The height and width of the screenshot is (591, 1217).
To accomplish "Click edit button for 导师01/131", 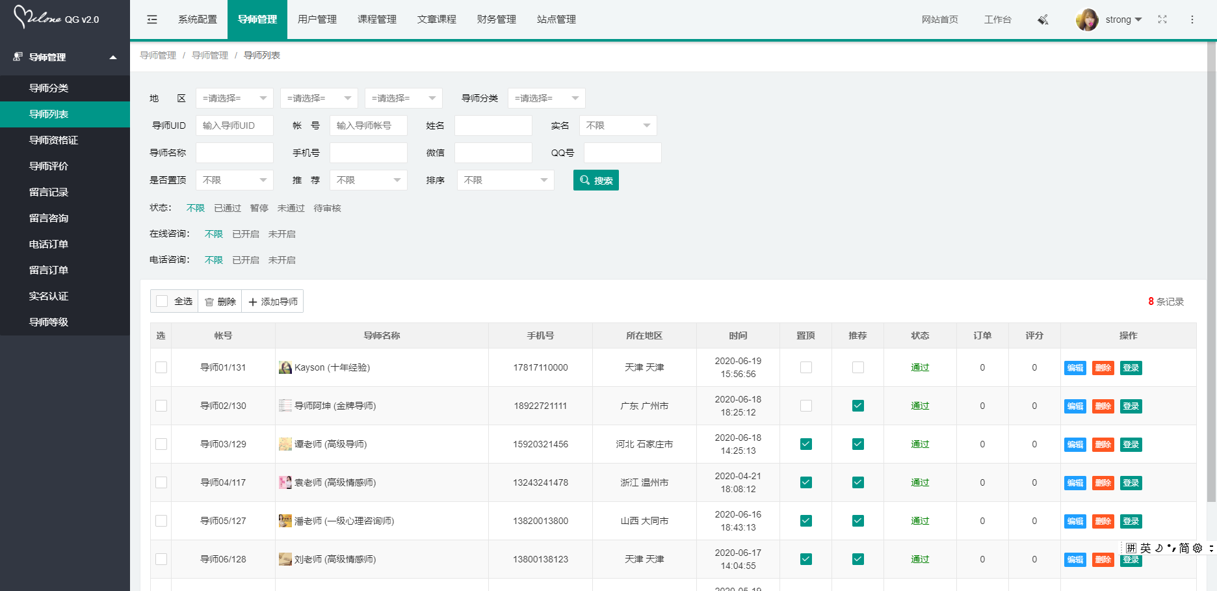I will pyautogui.click(x=1075, y=368).
